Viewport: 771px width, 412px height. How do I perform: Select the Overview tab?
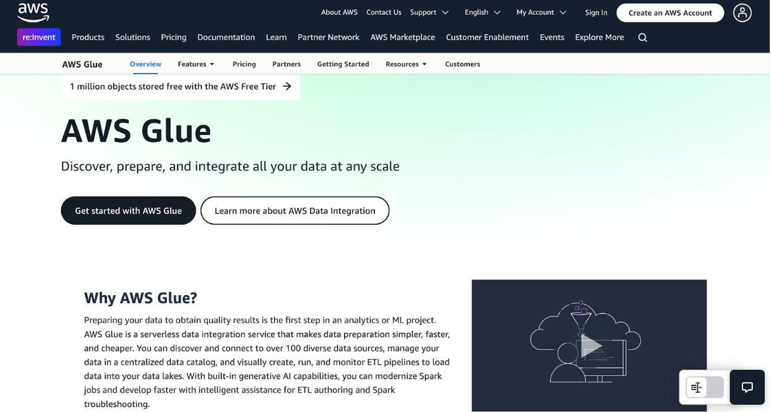click(145, 64)
